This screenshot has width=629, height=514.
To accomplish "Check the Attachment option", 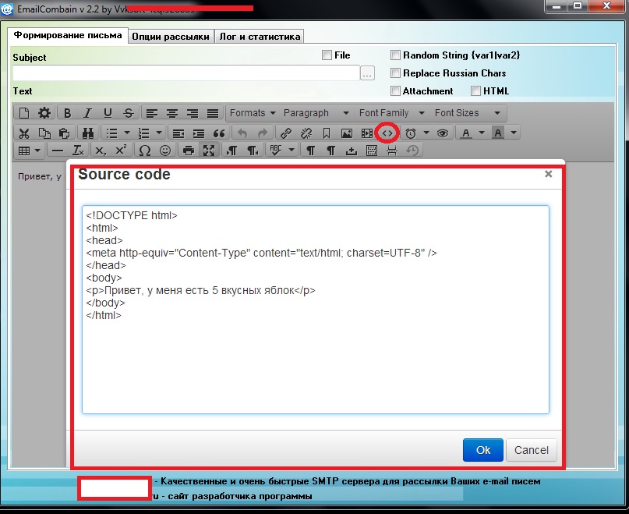I will [x=395, y=91].
